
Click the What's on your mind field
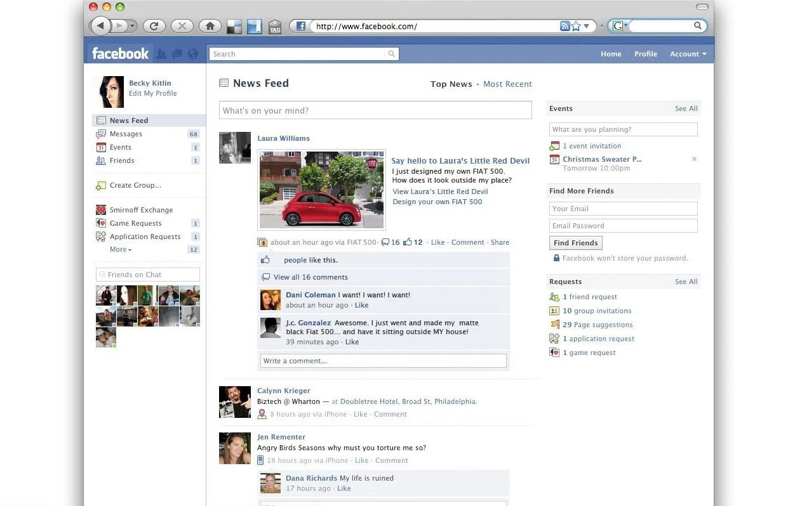pos(375,110)
